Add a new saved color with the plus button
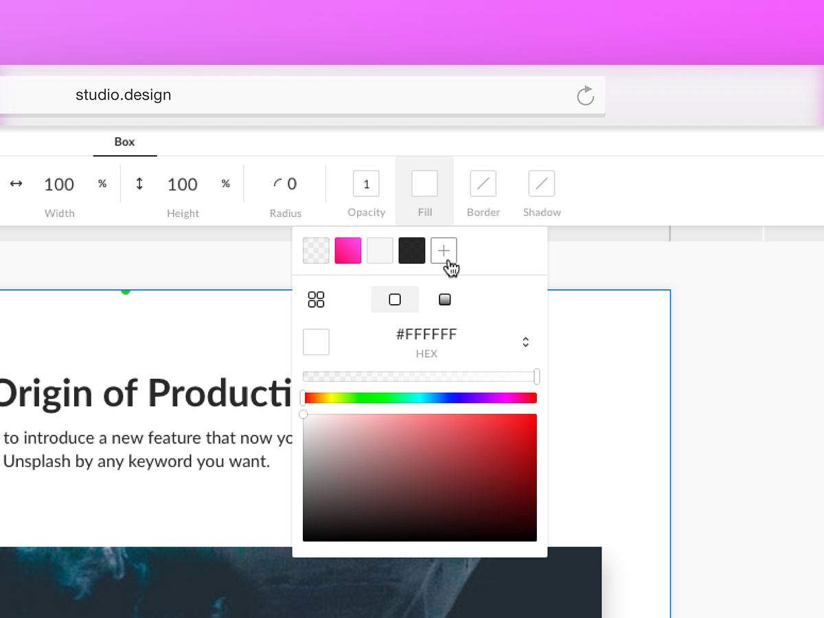 coord(444,250)
